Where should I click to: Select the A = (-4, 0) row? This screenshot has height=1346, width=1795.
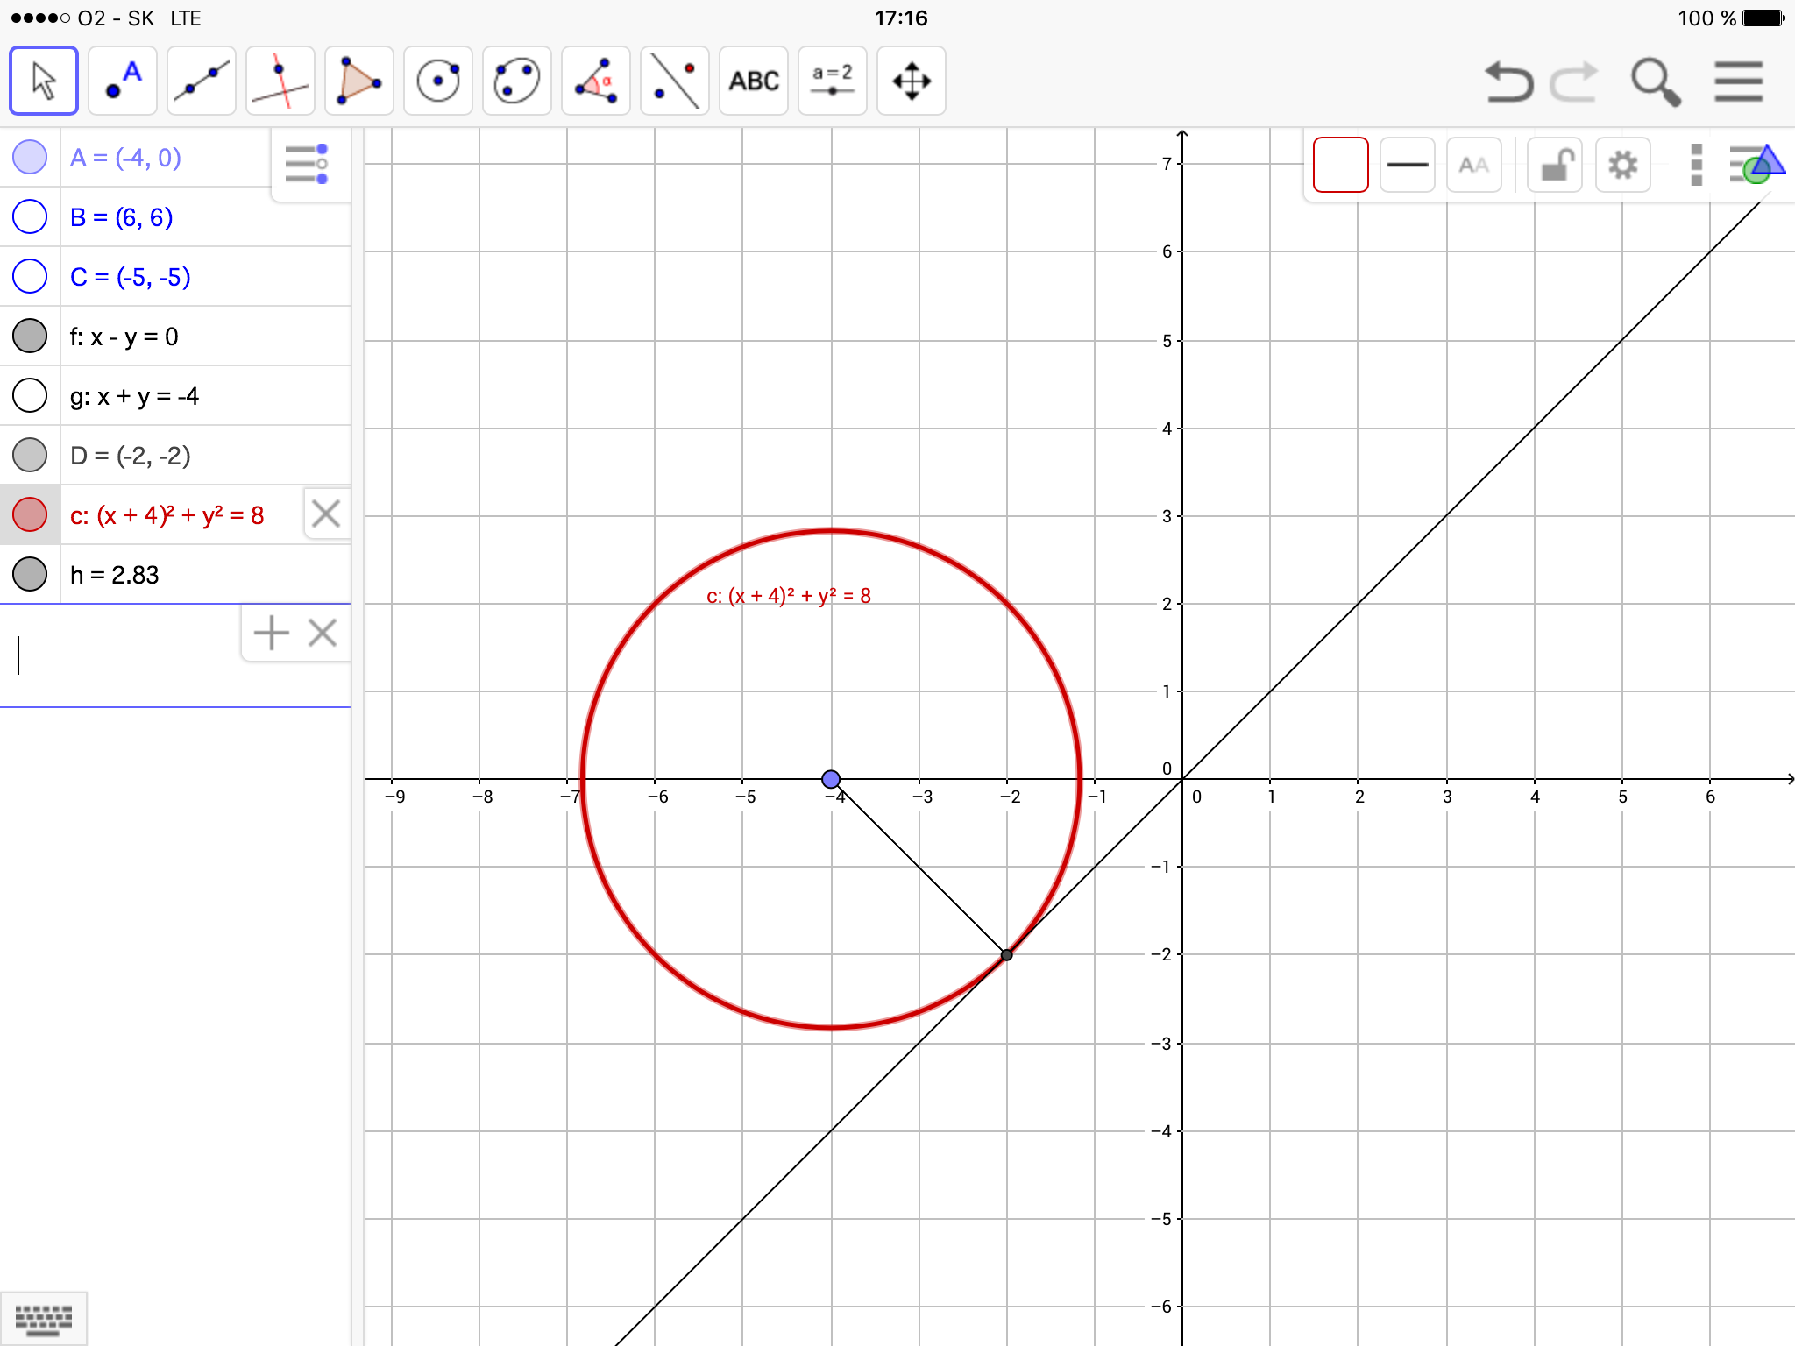(175, 158)
